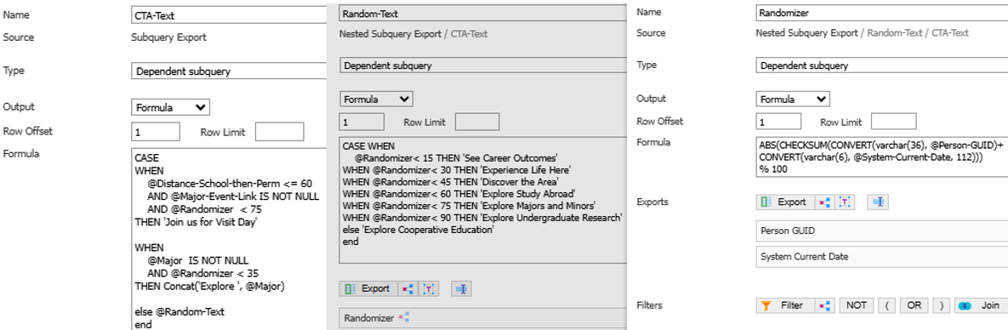Viewport: 1008px width, 330px height.
Task: Add literal T export in Randomizer panel
Action: 845,202
